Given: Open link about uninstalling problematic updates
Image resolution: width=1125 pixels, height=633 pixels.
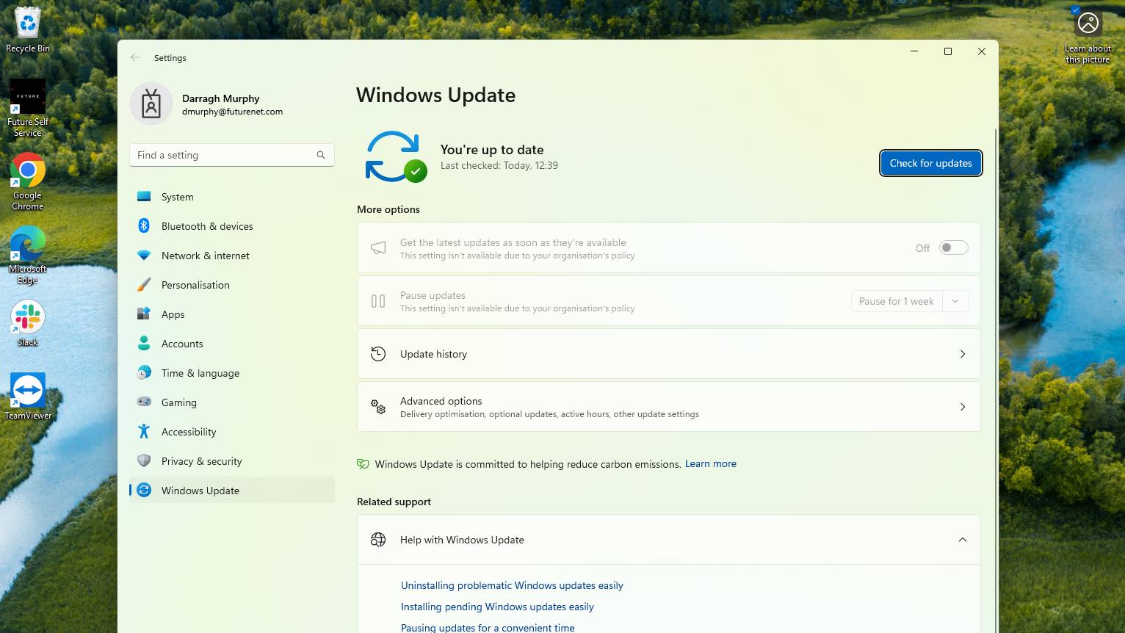Looking at the screenshot, I should (x=511, y=585).
